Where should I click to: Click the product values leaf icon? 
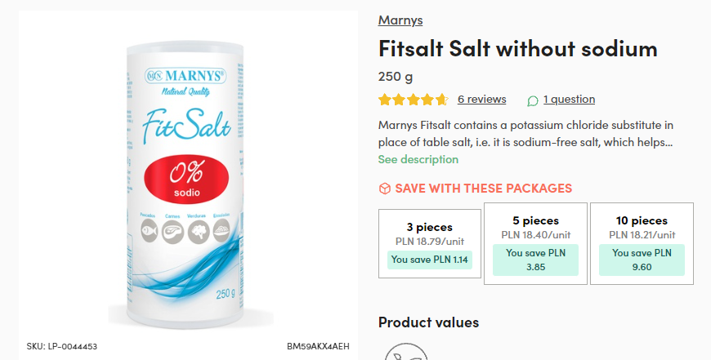point(406,352)
